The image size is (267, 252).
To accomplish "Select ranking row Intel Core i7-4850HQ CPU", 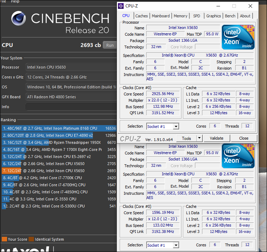I will pyautogui.click(x=59, y=192).
